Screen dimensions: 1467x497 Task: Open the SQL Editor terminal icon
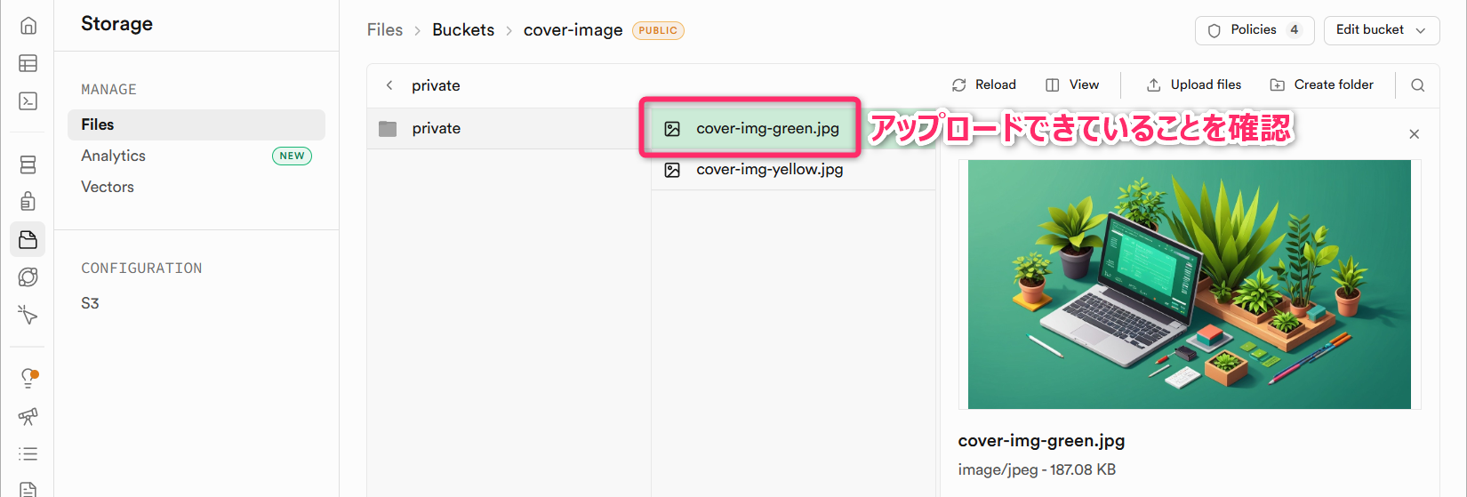pyautogui.click(x=28, y=101)
